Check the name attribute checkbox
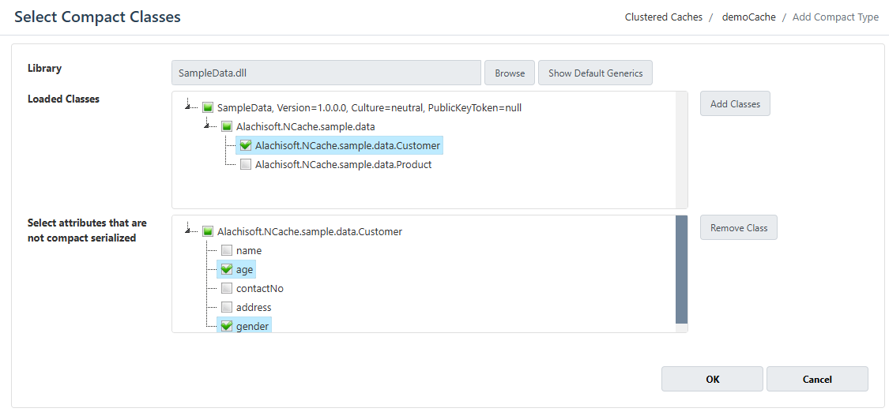Image resolution: width=889 pixels, height=412 pixels. click(x=227, y=250)
